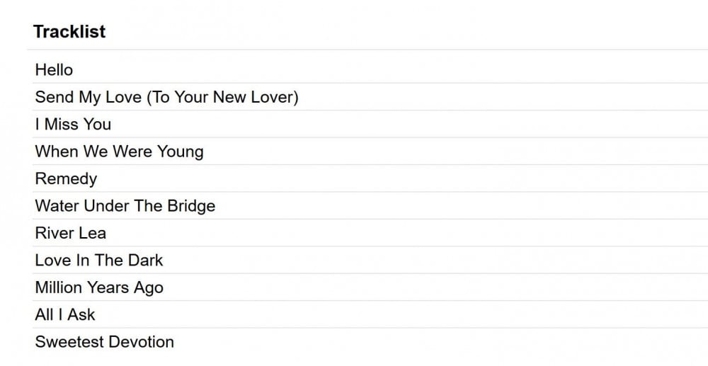Choose Million Years Ago from the list
The image size is (708, 366).
(99, 287)
